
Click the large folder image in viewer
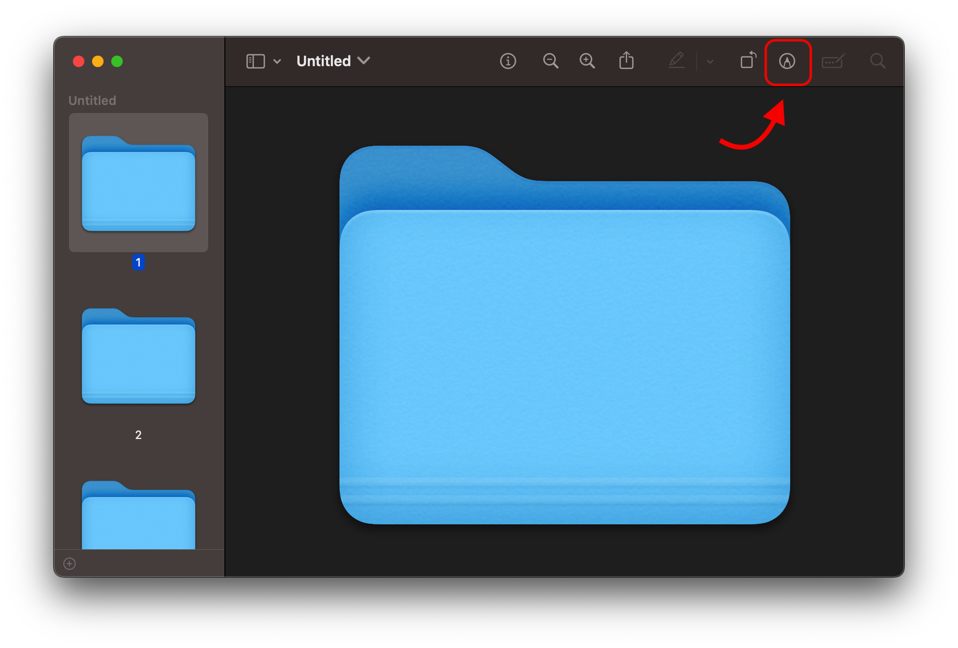(564, 336)
